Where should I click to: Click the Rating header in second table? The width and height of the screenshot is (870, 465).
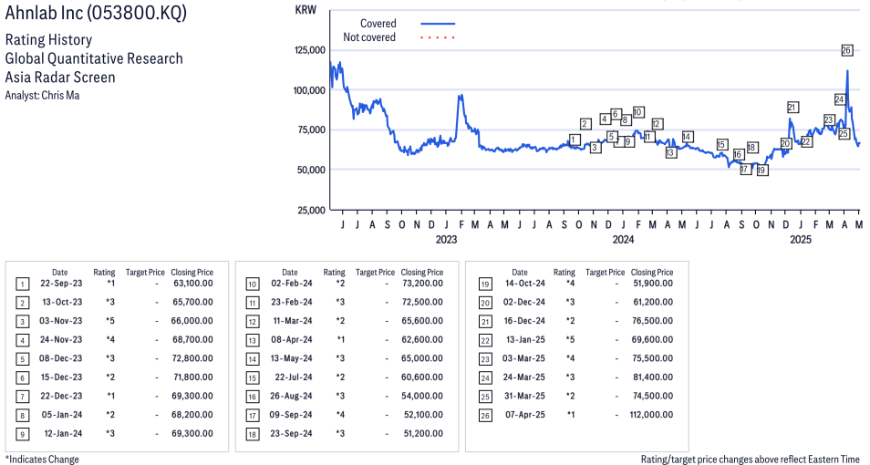coord(334,273)
